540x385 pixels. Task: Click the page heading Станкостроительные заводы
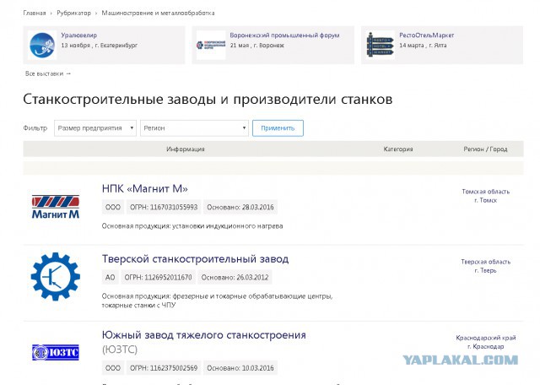click(x=208, y=100)
